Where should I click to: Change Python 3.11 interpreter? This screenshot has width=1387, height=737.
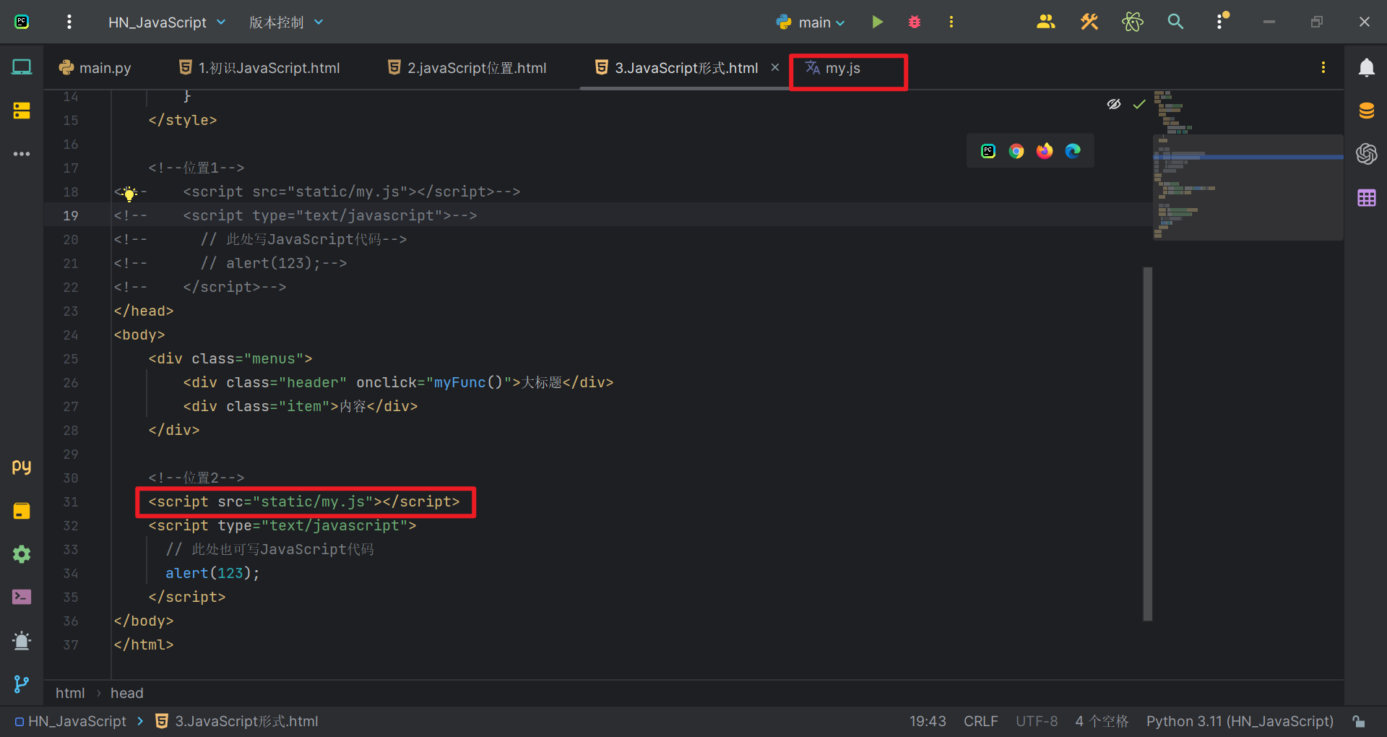(x=1240, y=721)
